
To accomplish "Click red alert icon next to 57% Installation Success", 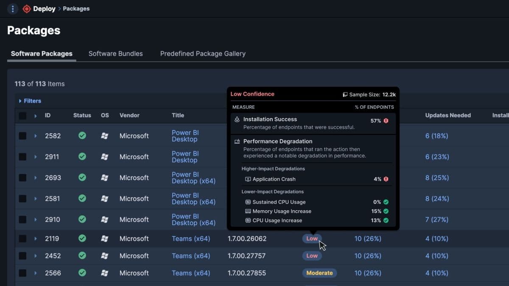I will click(x=386, y=121).
